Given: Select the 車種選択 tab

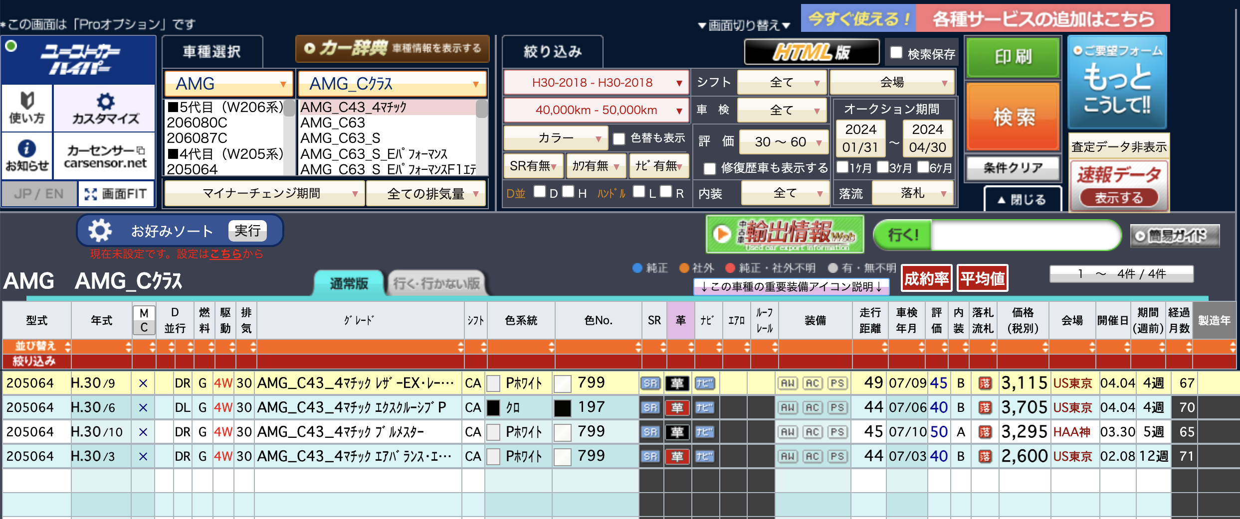Looking at the screenshot, I should (x=212, y=51).
